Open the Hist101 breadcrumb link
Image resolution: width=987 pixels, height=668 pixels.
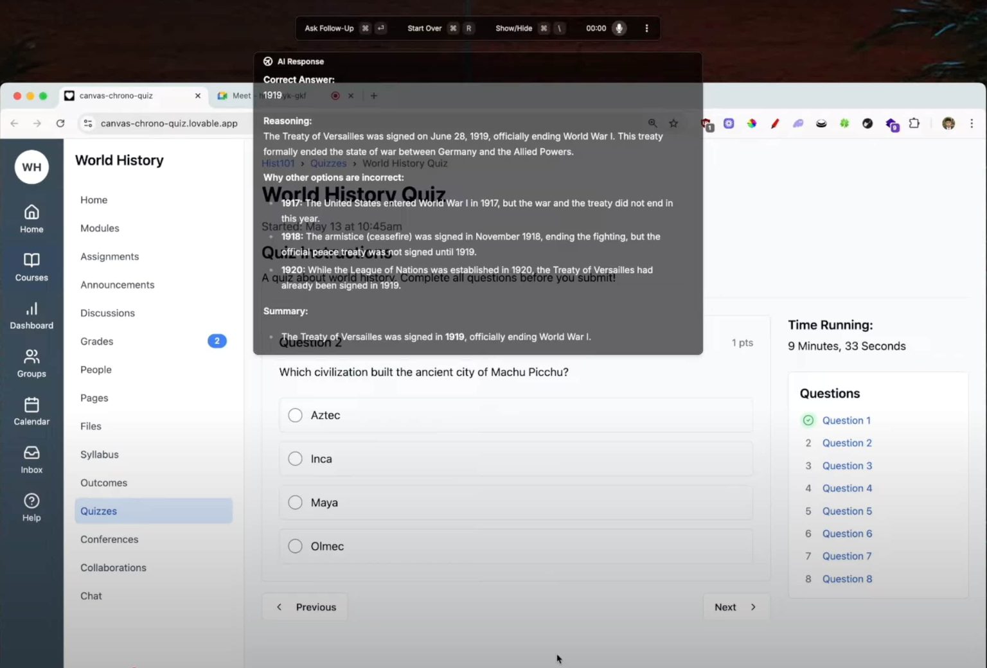[x=278, y=163]
